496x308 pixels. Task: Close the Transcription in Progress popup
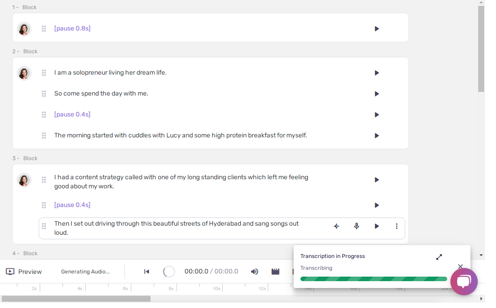pos(460,267)
